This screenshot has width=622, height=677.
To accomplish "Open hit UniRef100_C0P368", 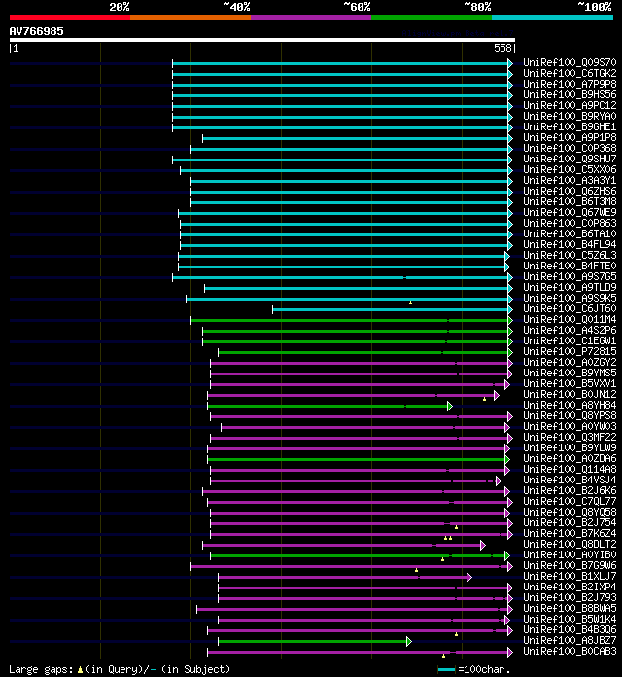I will click(570, 149).
